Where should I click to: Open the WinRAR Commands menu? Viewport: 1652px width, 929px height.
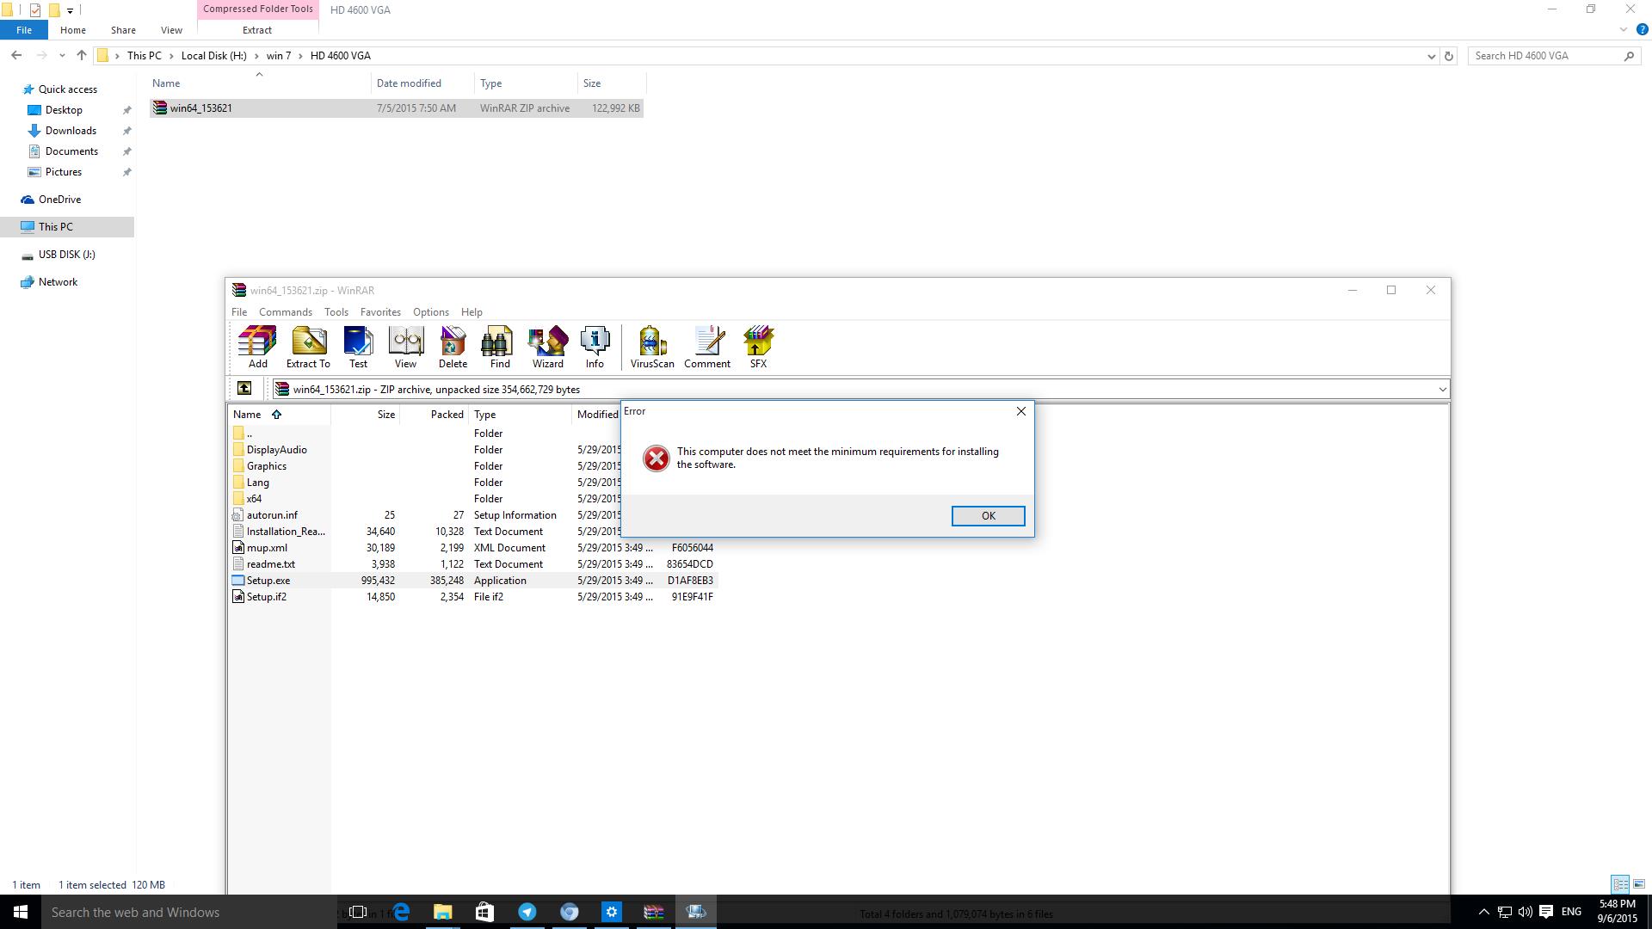286,312
